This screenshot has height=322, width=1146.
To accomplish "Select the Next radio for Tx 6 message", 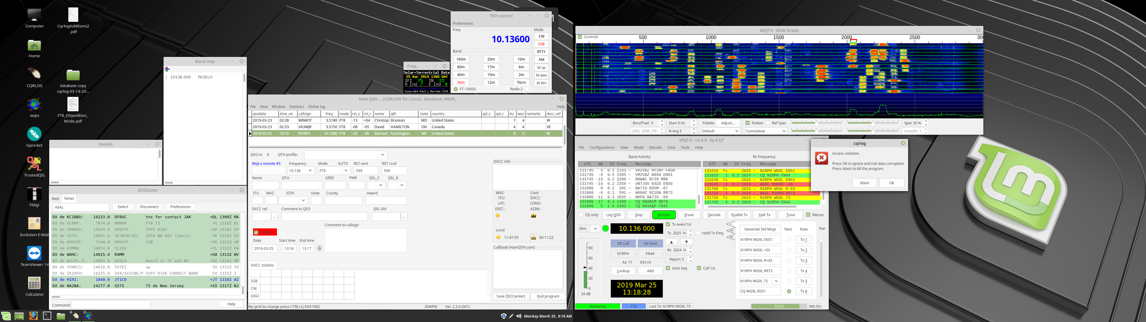I will [789, 291].
